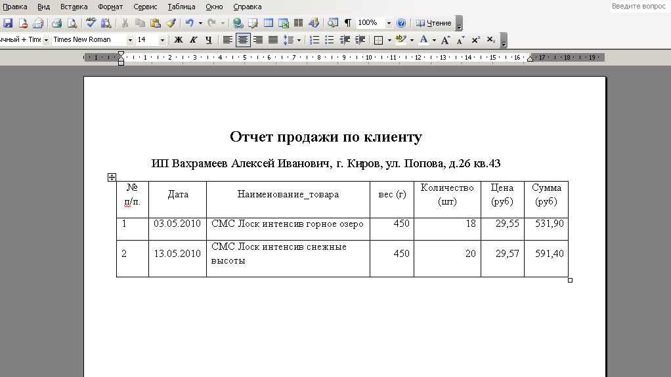Expand the undo history arrow
671x377 pixels.
pyautogui.click(x=200, y=23)
